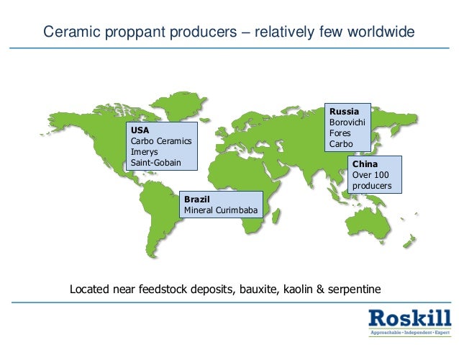
Task: Click Madagascar on the world map
Action: [x=276, y=217]
